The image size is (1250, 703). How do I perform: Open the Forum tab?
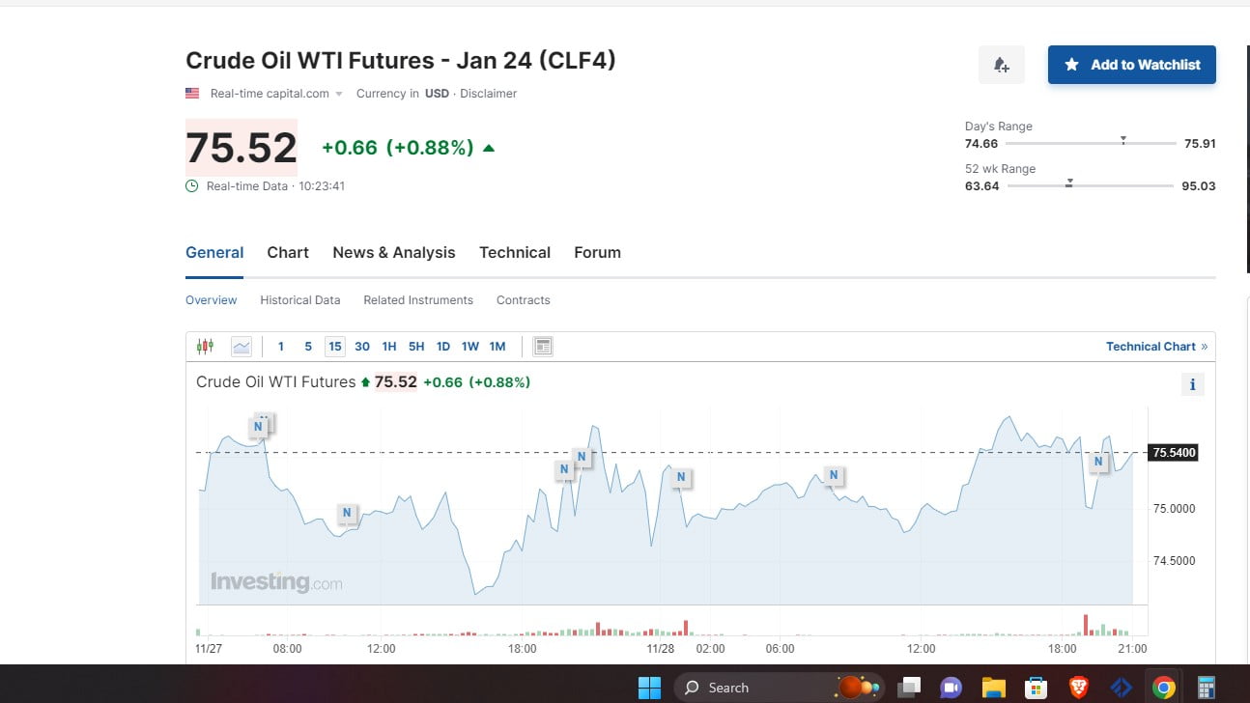point(597,253)
